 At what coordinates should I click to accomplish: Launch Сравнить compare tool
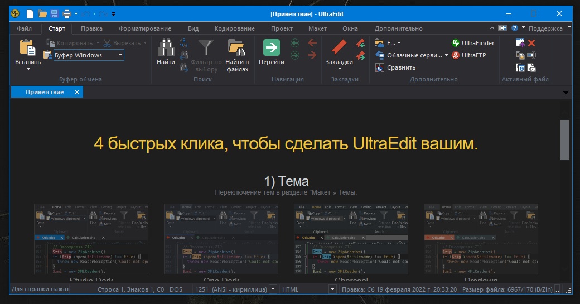pos(395,67)
